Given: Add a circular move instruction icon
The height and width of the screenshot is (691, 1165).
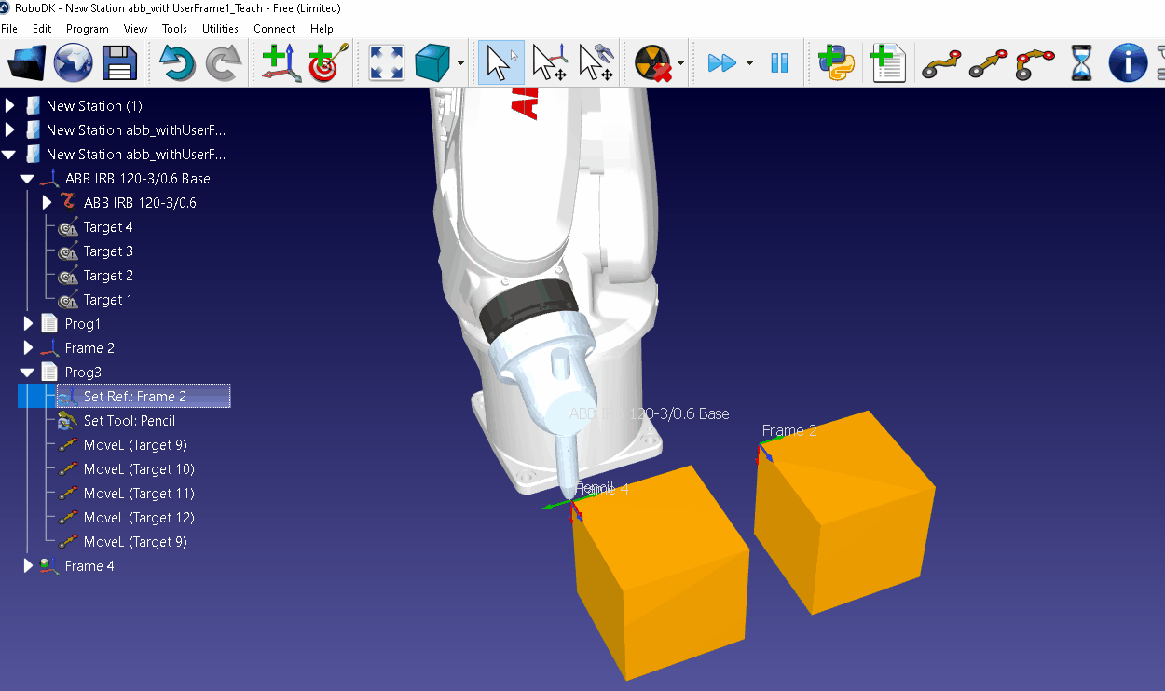Looking at the screenshot, I should [1035, 63].
